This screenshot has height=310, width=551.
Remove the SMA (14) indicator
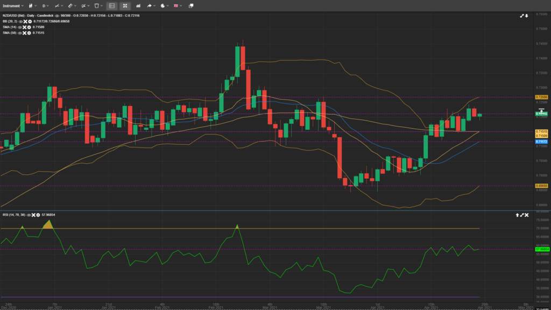tap(25, 27)
